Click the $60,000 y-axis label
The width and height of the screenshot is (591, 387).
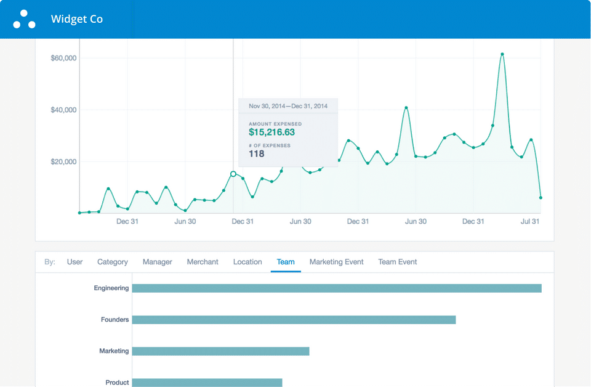[63, 58]
